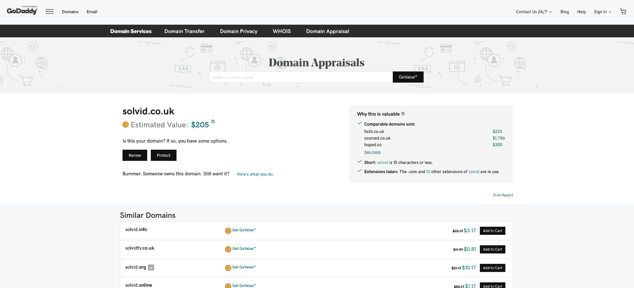Click the 10 other extensions link
Viewport: 634px width, 288px height.
click(x=428, y=172)
